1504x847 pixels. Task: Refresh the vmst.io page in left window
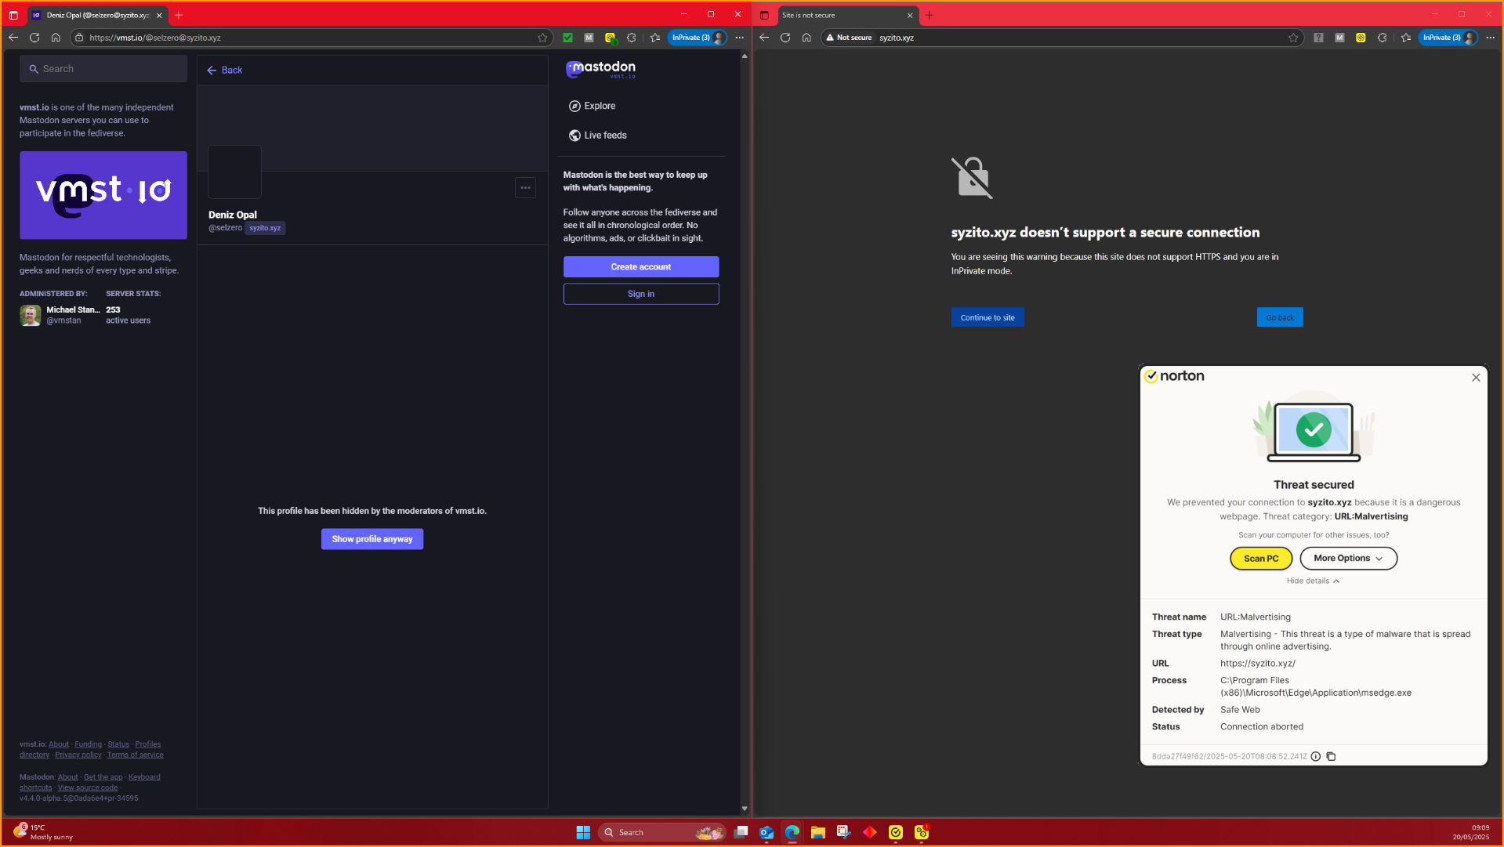tap(34, 38)
